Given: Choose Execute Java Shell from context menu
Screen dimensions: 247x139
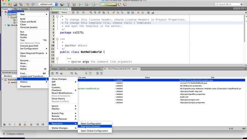Looking at the screenshot, I should [x=29, y=46].
